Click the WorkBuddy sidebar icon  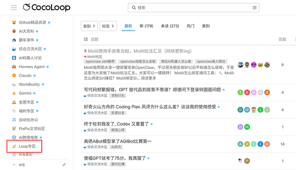coord(14,84)
